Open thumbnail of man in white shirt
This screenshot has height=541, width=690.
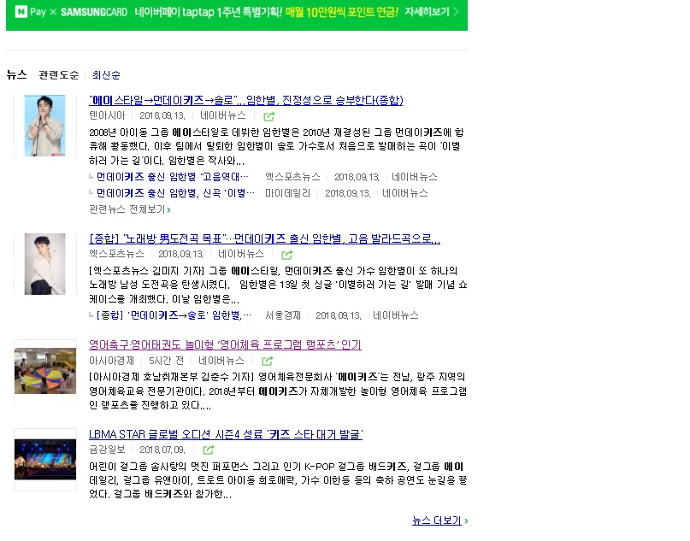[x=44, y=264]
